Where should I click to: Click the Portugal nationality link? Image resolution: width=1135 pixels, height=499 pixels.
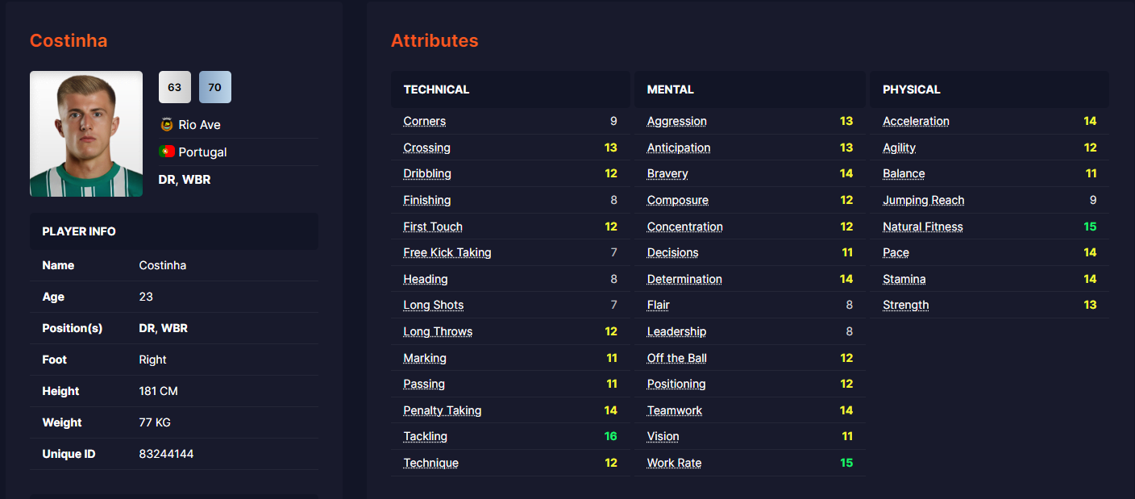click(202, 152)
